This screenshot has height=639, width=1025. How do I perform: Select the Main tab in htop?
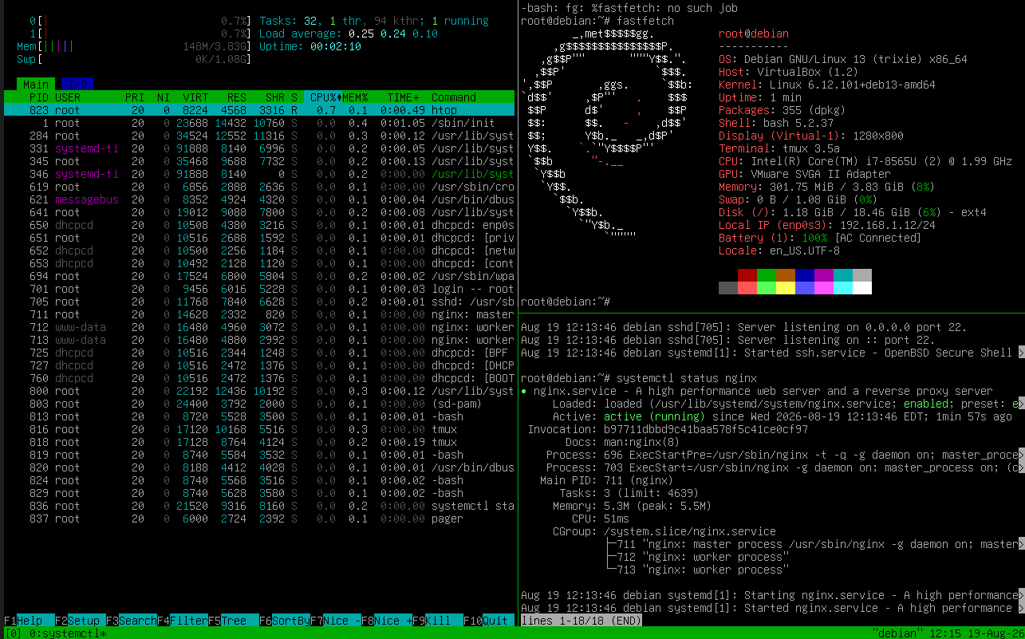coord(36,85)
